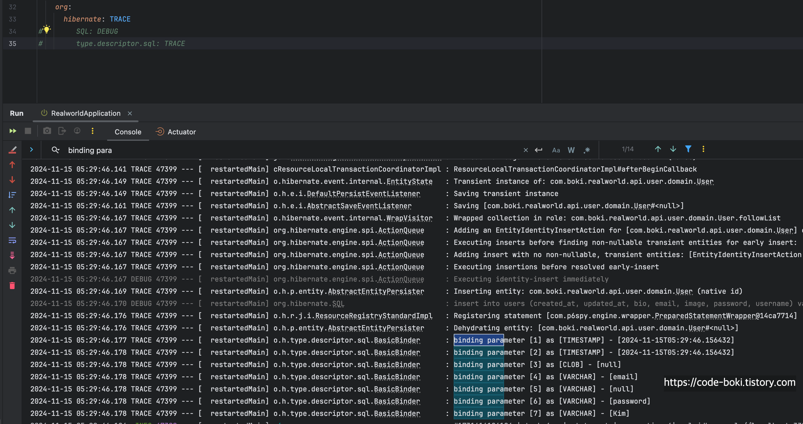Viewport: 803px width, 424px height.
Task: Jump to the next search occurrence
Action: (x=673, y=149)
